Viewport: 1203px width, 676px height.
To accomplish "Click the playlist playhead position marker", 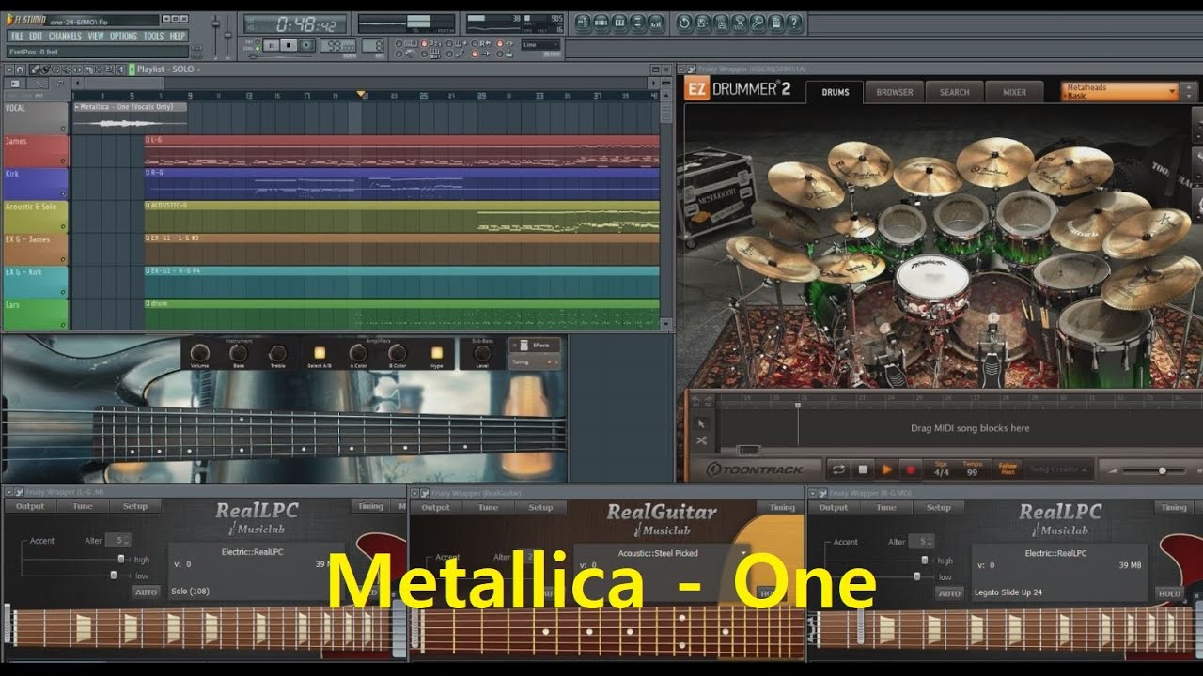I will [x=360, y=95].
